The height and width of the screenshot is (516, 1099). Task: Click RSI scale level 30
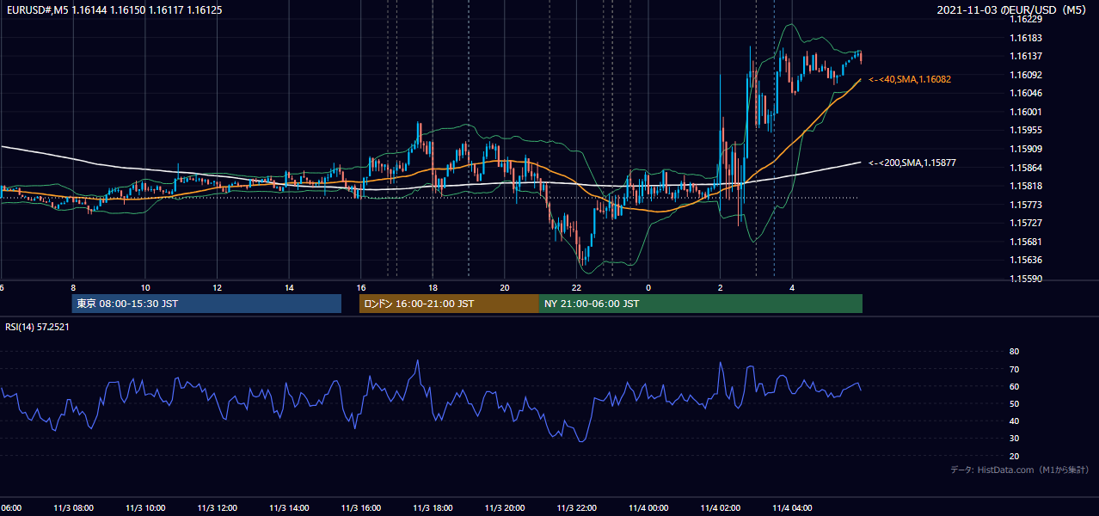pyautogui.click(x=1014, y=439)
